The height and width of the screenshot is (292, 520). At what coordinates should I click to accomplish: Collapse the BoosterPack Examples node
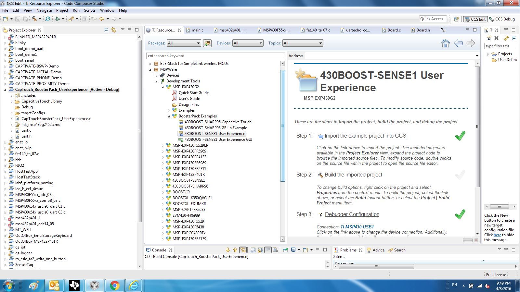[x=169, y=116]
